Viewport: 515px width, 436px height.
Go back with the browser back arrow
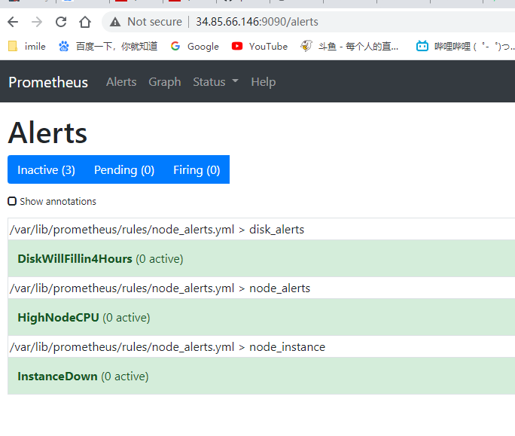13,22
